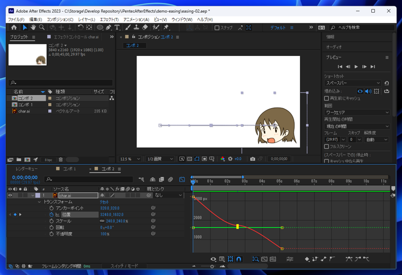Open the channel color display icon
The height and width of the screenshot is (275, 402).
tap(223, 159)
